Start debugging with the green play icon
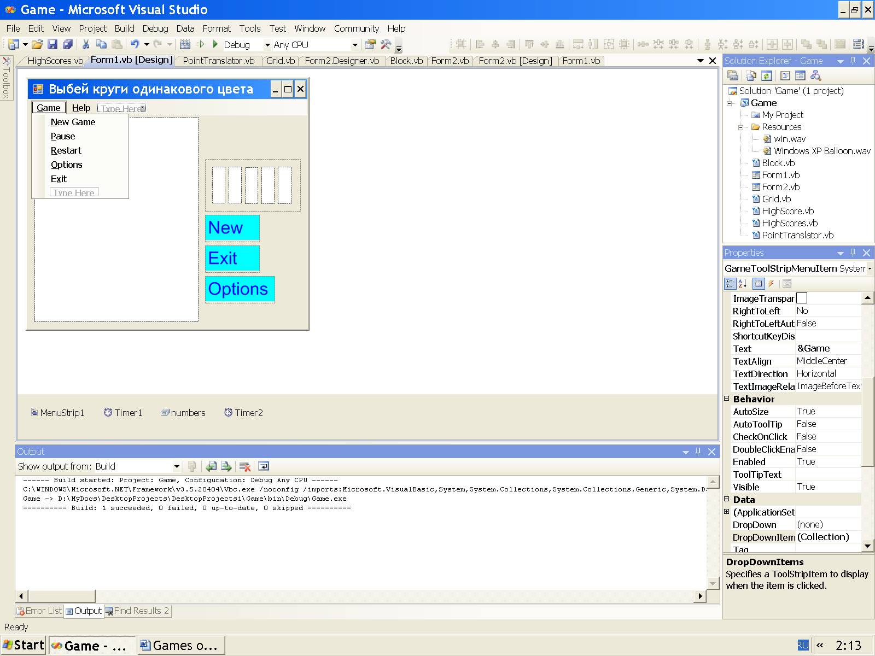This screenshot has height=656, width=875. 215,44
